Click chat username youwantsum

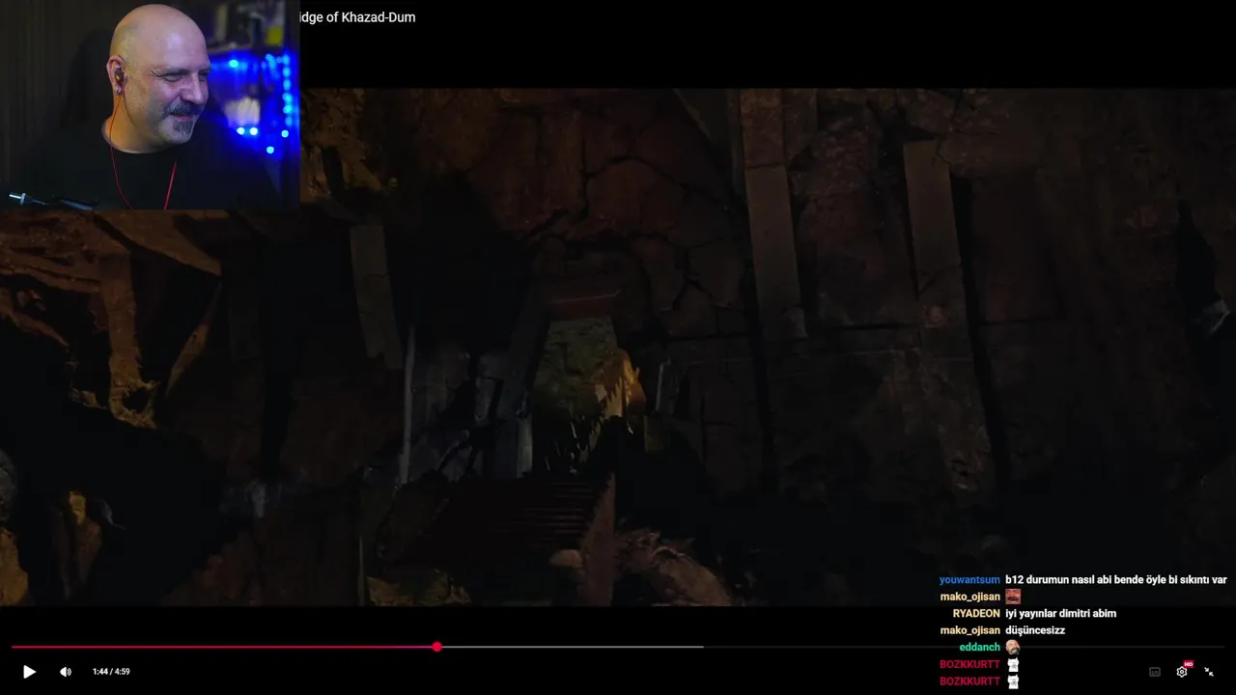point(969,580)
